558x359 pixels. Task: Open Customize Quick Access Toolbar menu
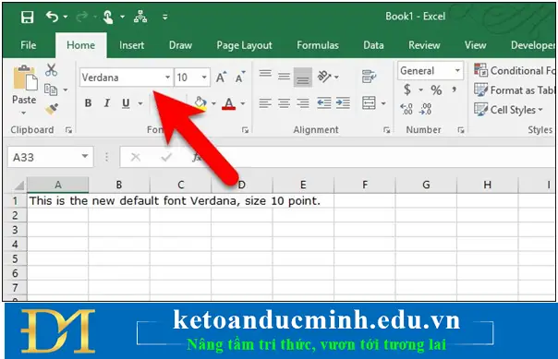pyautogui.click(x=164, y=17)
